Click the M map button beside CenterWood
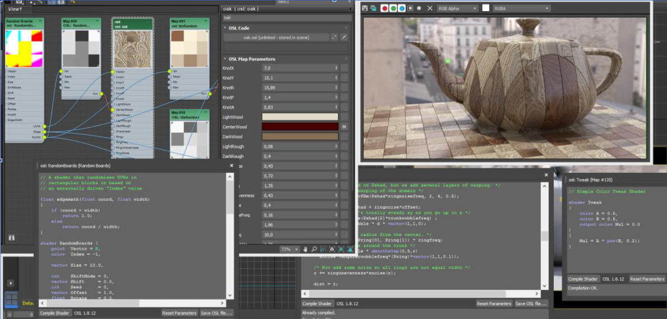 coord(344,127)
